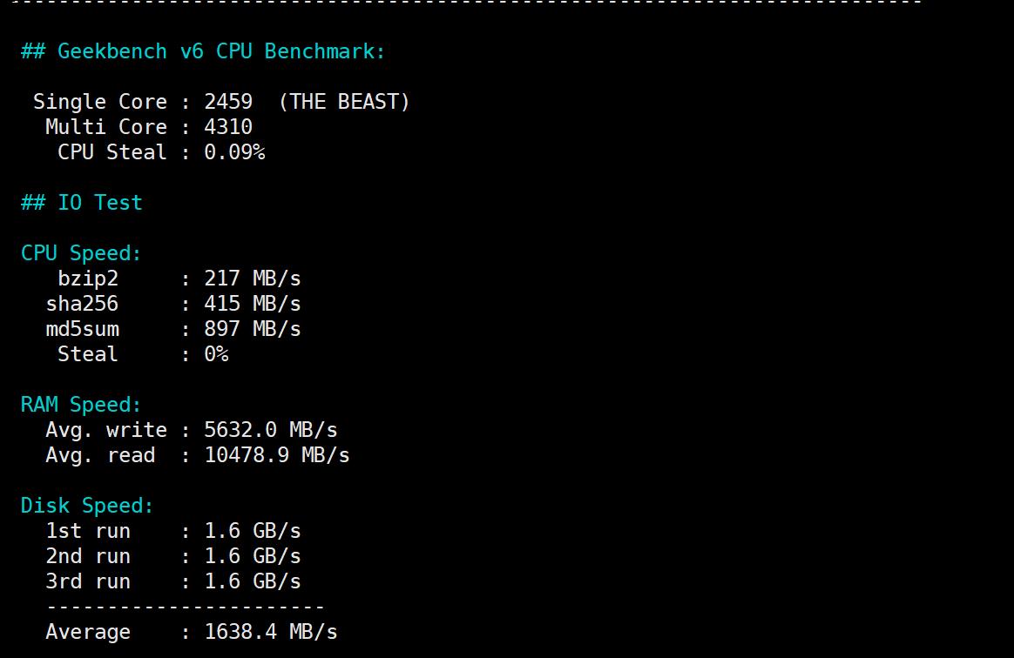Click the Geekbench v6 CPU Benchmark heading
The width and height of the screenshot is (1014, 658).
(203, 51)
